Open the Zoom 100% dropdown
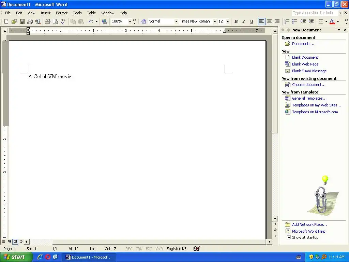 pyautogui.click(x=130, y=21)
